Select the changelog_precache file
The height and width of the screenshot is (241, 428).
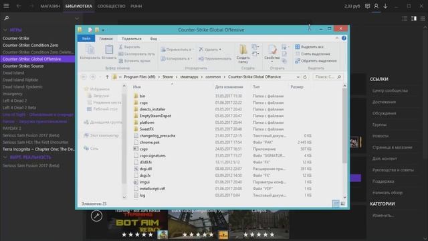coord(157,136)
